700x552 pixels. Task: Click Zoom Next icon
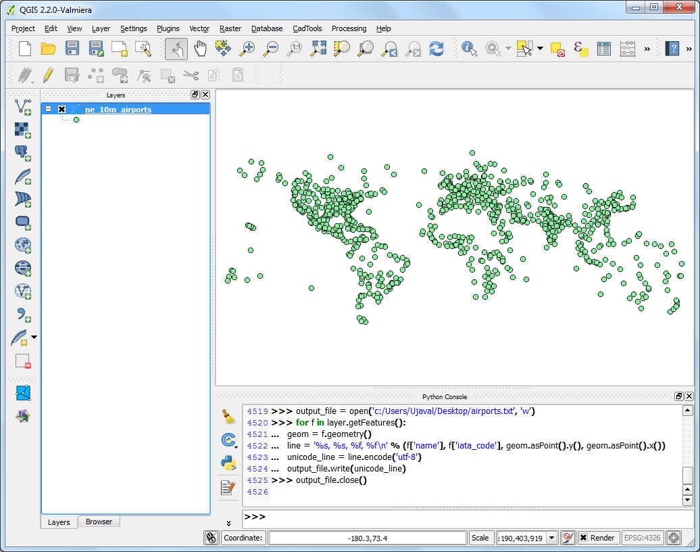point(413,48)
